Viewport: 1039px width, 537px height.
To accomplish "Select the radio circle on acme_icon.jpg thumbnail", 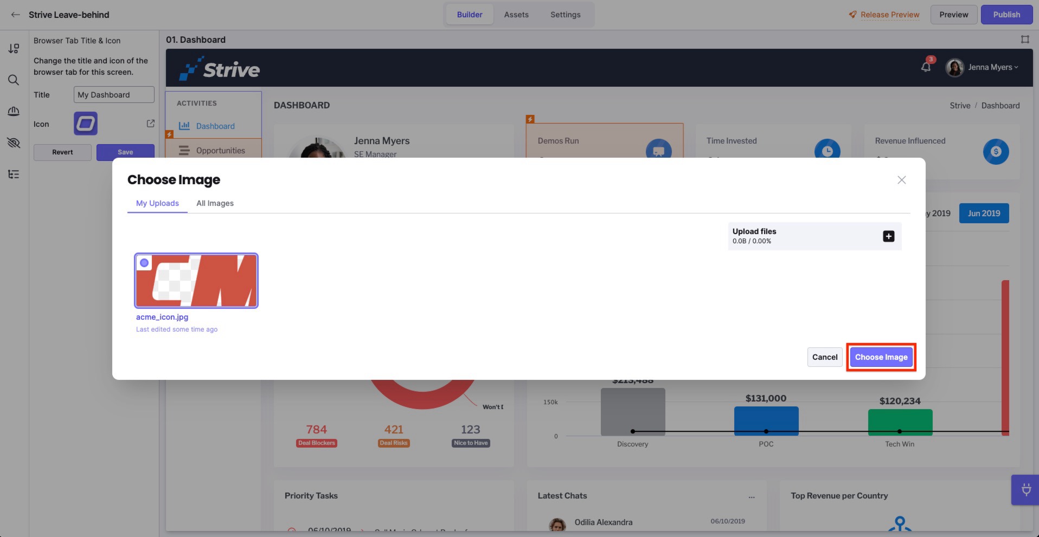I will coord(144,263).
